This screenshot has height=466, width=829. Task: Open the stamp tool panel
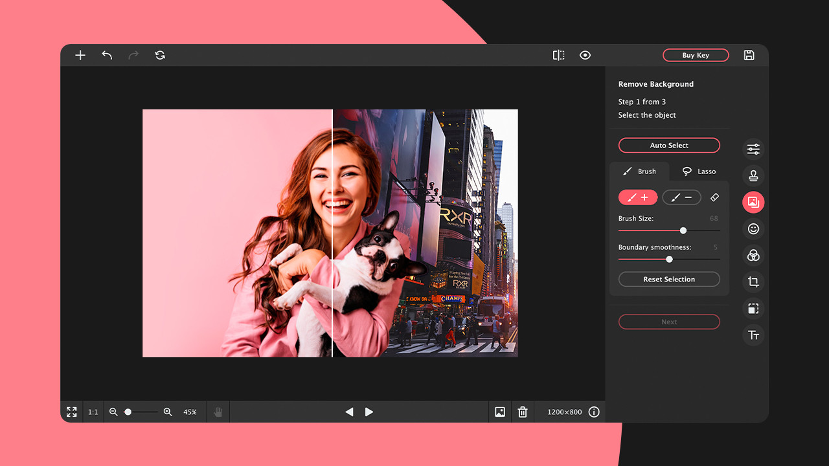pos(753,176)
